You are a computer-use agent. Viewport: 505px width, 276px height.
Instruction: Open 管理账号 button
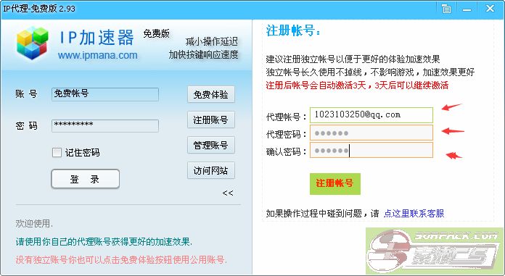click(x=211, y=146)
